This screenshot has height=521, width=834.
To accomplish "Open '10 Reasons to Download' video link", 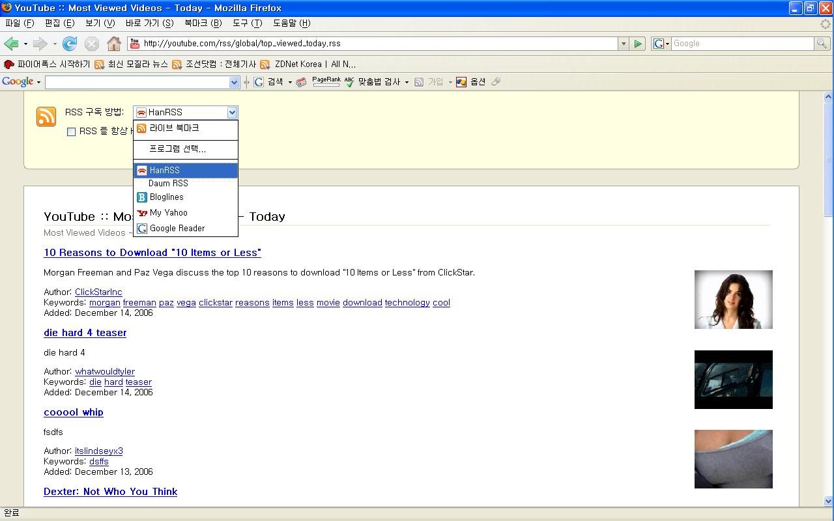I will [152, 253].
